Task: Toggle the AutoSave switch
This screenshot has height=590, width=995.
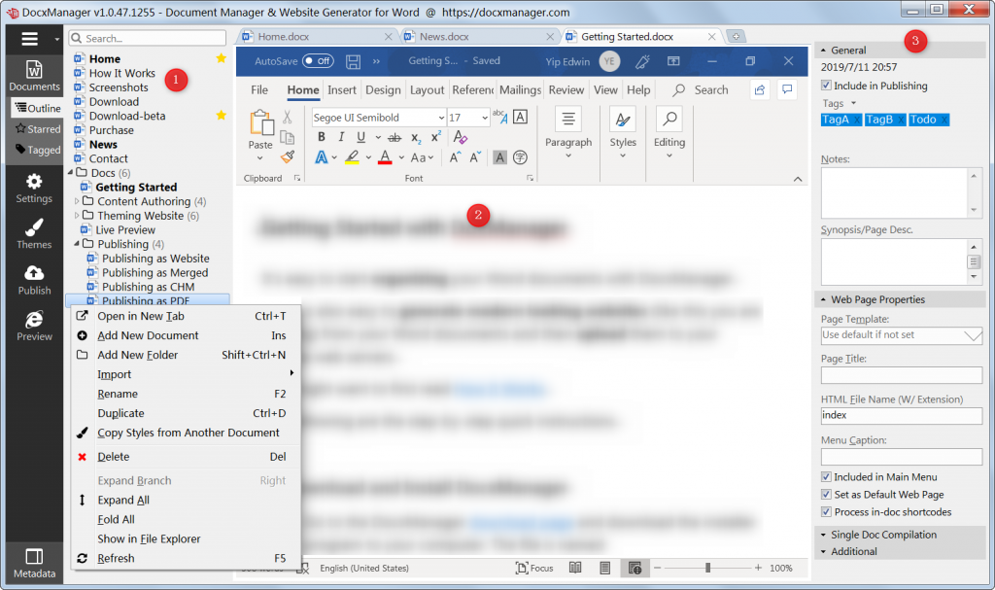Action: click(x=318, y=61)
